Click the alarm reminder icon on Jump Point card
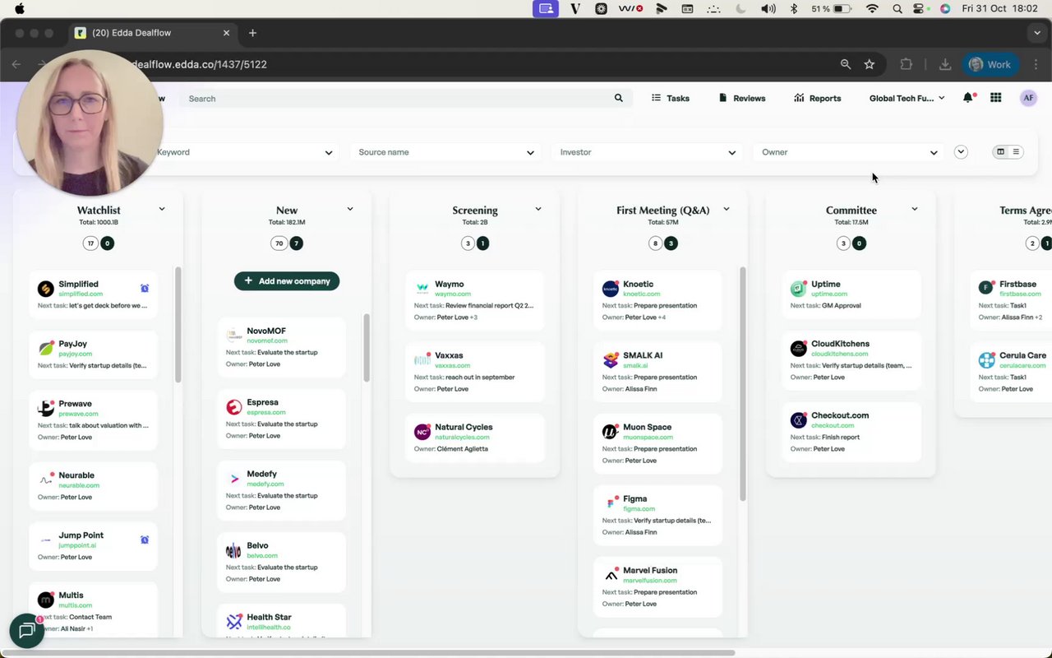This screenshot has height=658, width=1052. 145,540
